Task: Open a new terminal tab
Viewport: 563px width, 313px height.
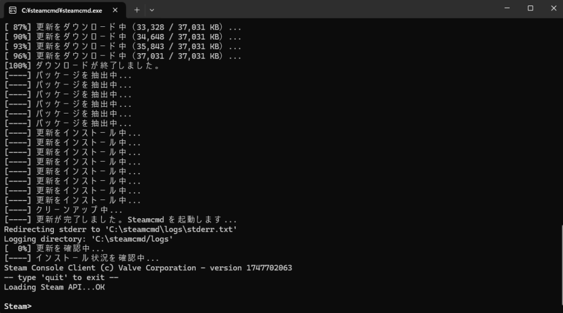Action: point(137,10)
